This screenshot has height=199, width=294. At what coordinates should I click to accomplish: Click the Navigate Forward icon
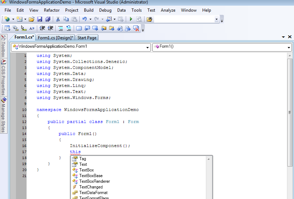120,19
